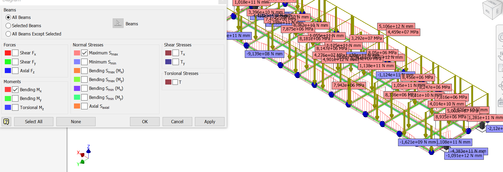Click the pink Maximum Smax color swatch

pos(77,53)
